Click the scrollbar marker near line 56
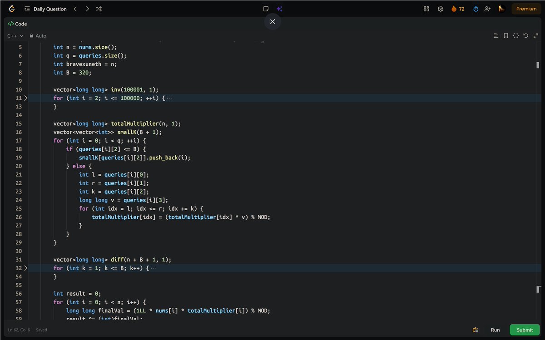Viewport: 545px width, 340px height. pyautogui.click(x=538, y=289)
